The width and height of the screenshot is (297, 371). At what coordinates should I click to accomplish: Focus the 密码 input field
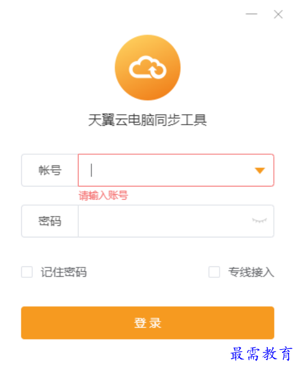[176, 221]
